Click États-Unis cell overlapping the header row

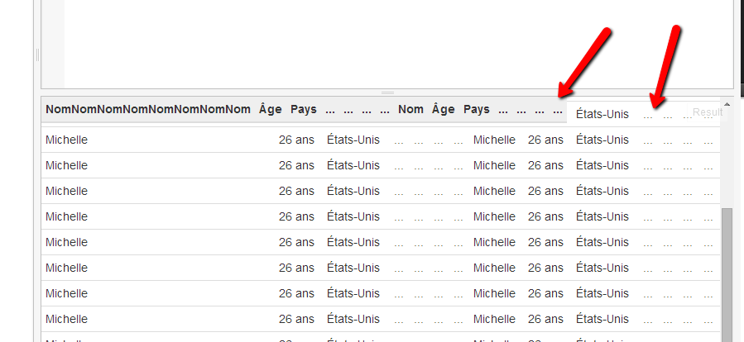coord(602,114)
